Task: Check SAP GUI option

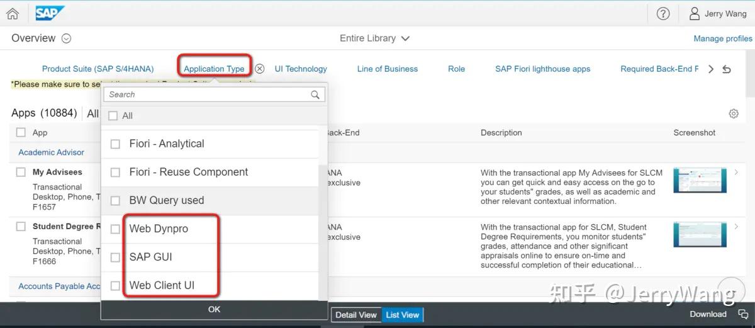Action: (x=115, y=257)
